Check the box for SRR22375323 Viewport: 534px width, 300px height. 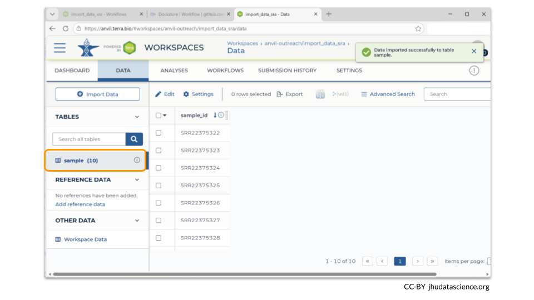pyautogui.click(x=159, y=151)
